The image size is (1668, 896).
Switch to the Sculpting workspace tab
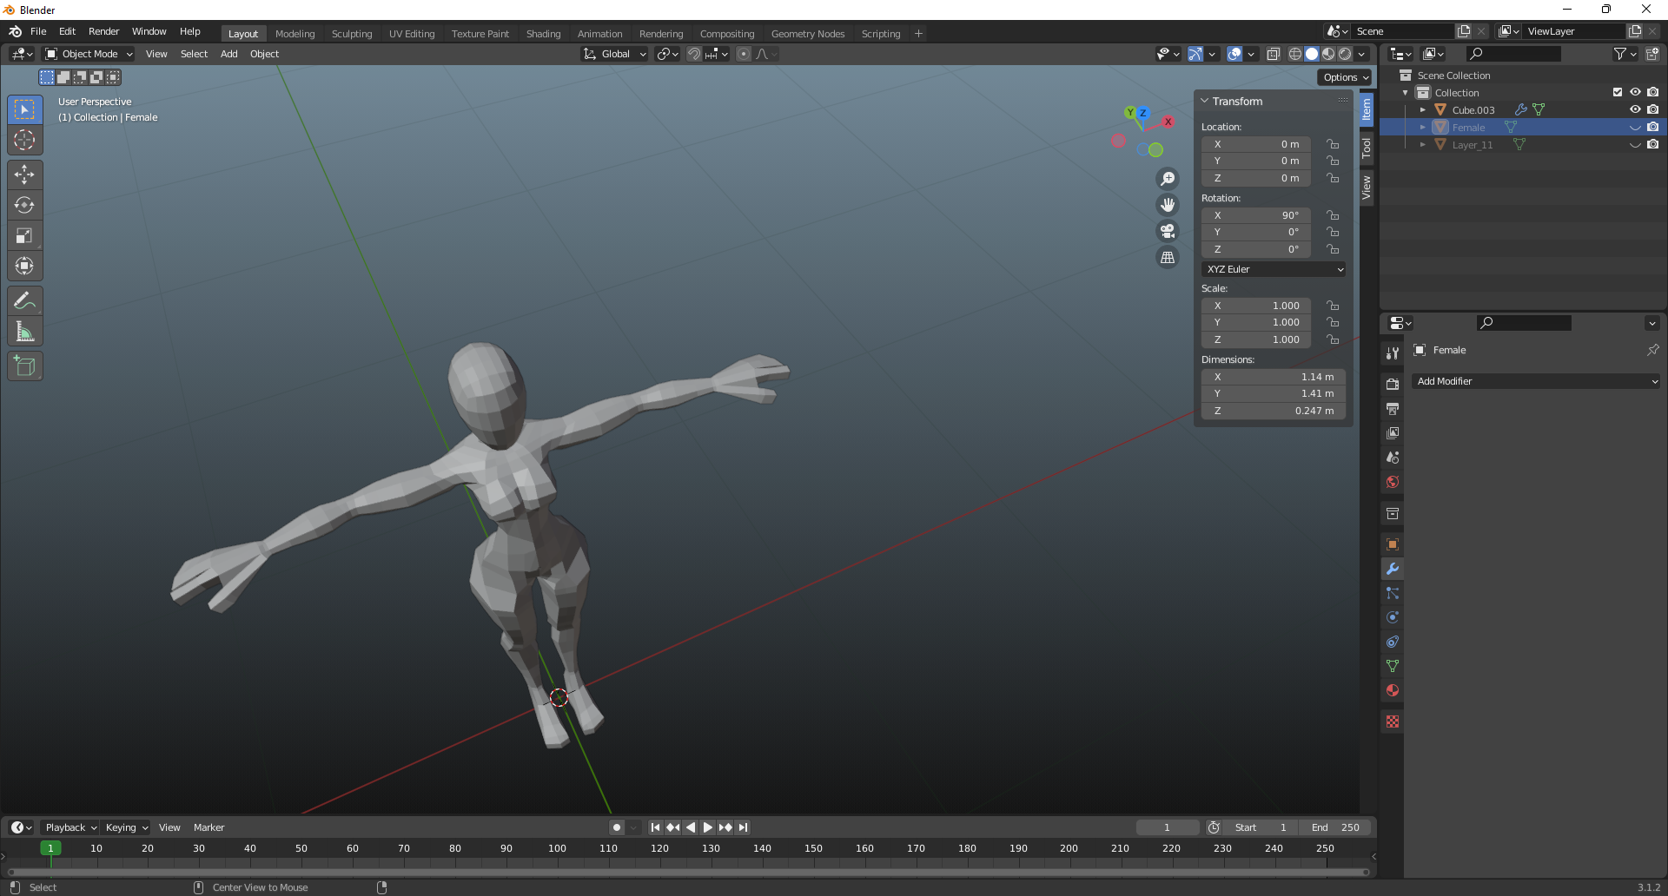[352, 34]
